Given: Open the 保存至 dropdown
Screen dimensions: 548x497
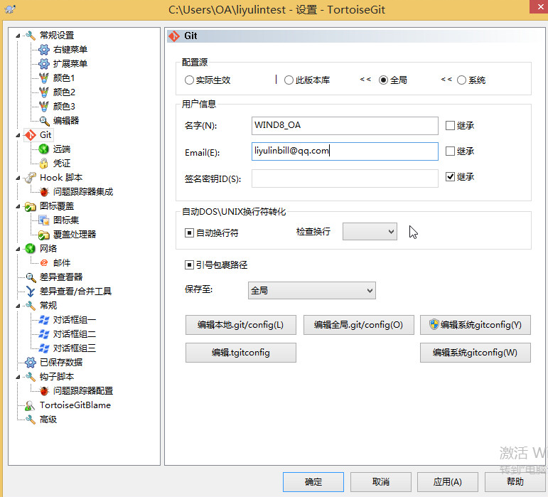Looking at the screenshot, I should point(312,290).
